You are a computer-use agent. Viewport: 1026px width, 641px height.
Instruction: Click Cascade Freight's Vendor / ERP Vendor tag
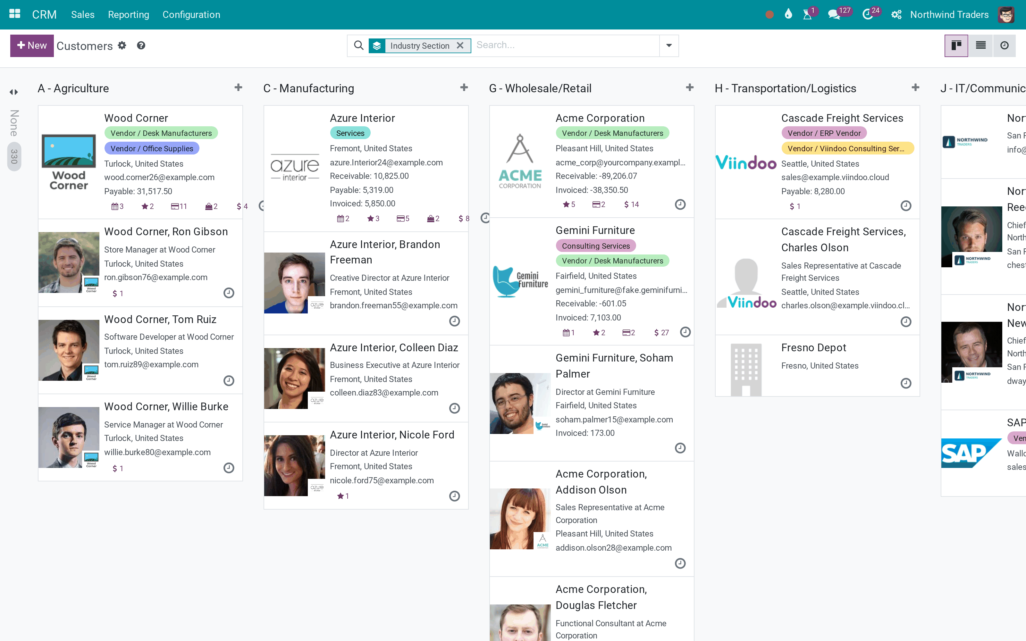coord(824,133)
